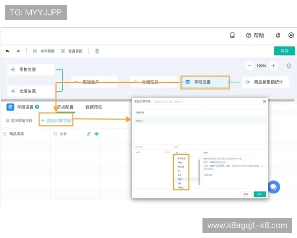Toggle visibility eye of 小计 field
The image size is (297, 238).
[x=97, y=134]
